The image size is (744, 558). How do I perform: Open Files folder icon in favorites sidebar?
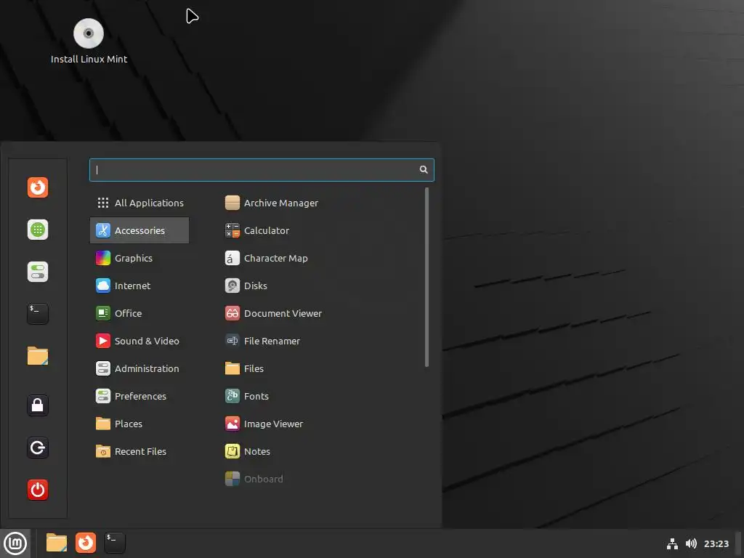coord(38,356)
